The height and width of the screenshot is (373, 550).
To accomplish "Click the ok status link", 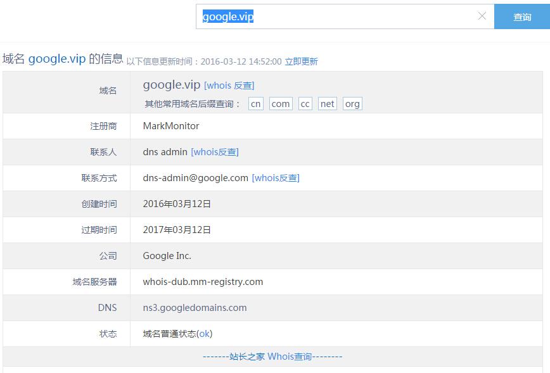I will (204, 334).
